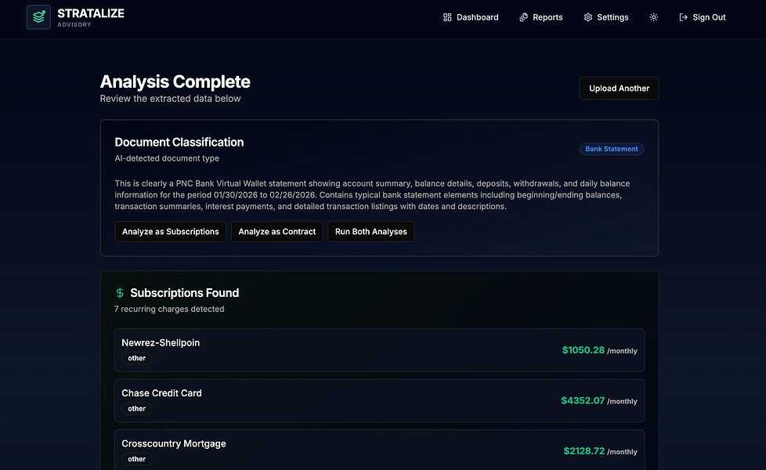This screenshot has width=766, height=470.
Task: Click Analyze as Contract button
Action: [x=277, y=232]
